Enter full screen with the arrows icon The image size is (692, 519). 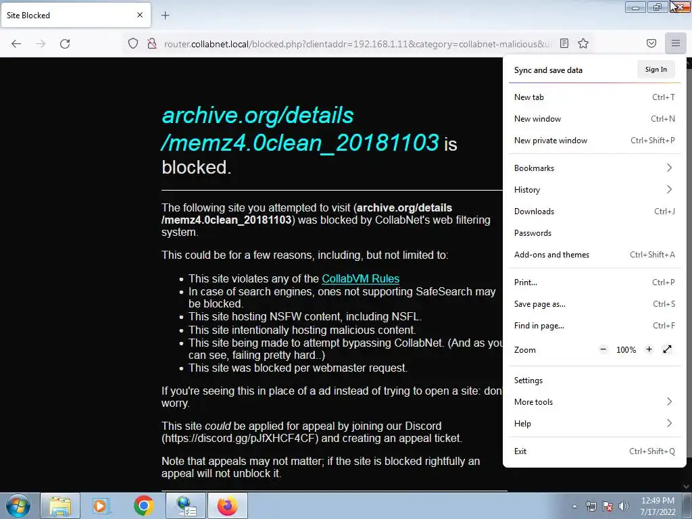(x=667, y=349)
